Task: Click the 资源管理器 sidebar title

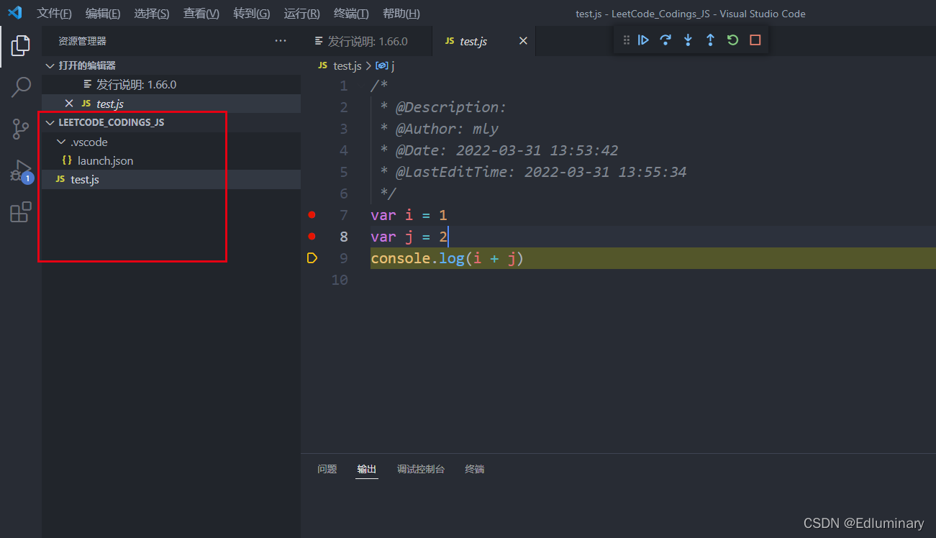Action: coord(83,41)
